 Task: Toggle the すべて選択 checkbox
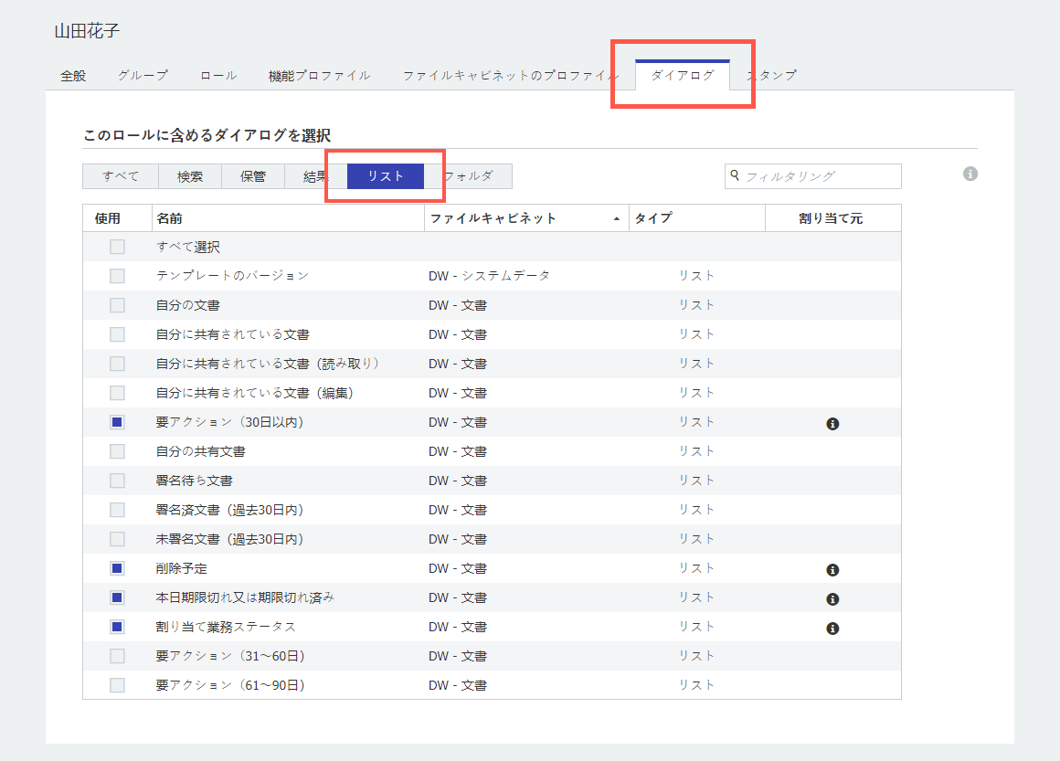tap(117, 247)
